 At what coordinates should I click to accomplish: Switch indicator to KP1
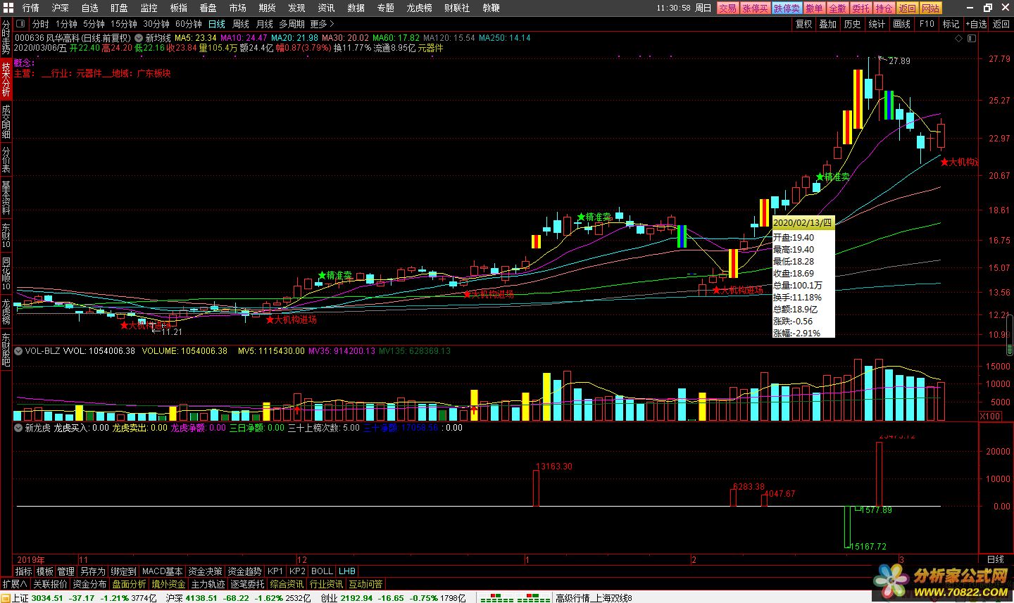tap(275, 571)
